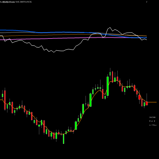The width and height of the screenshot is (159, 159).
Task: Click the 'in 5 Days' label
Action: [153, 125]
